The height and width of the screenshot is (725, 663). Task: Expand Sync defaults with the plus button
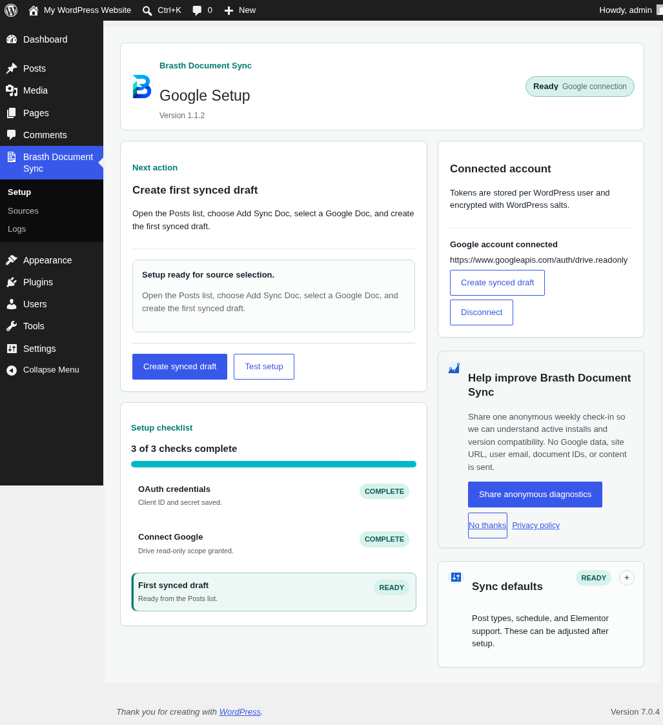point(626,578)
